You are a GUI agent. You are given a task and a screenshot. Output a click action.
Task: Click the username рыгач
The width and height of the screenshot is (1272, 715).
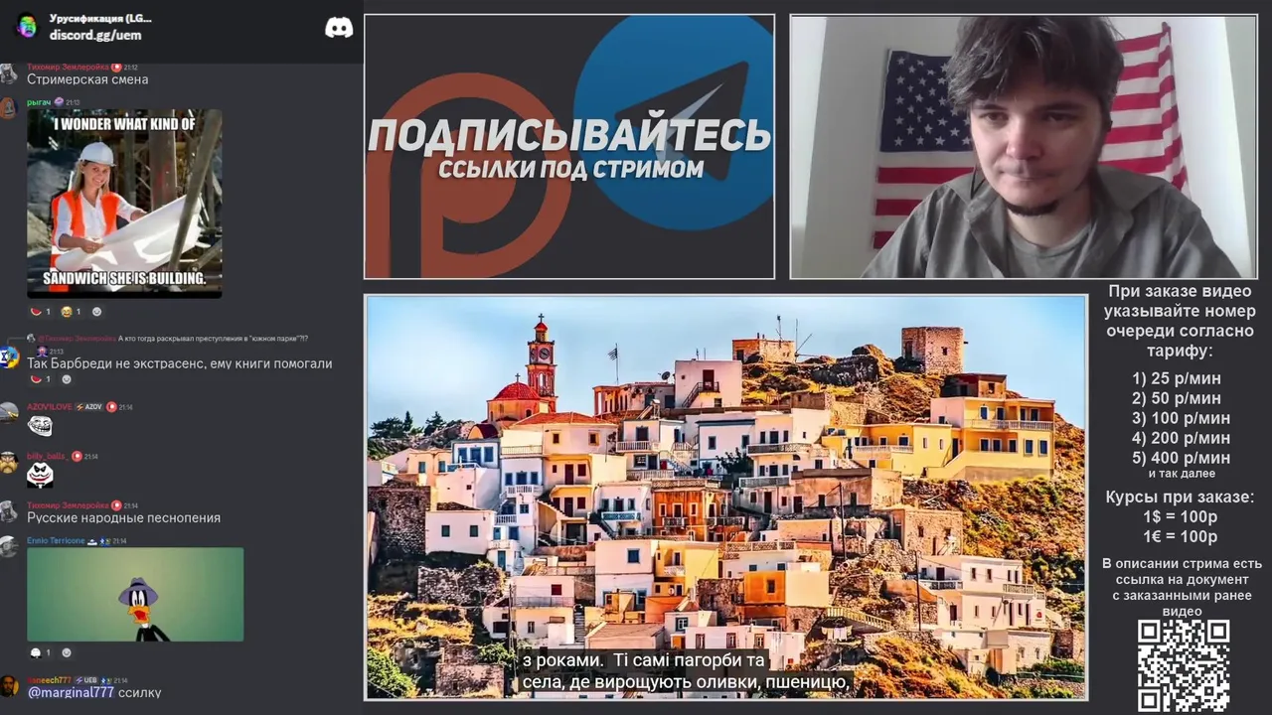pos(39,102)
